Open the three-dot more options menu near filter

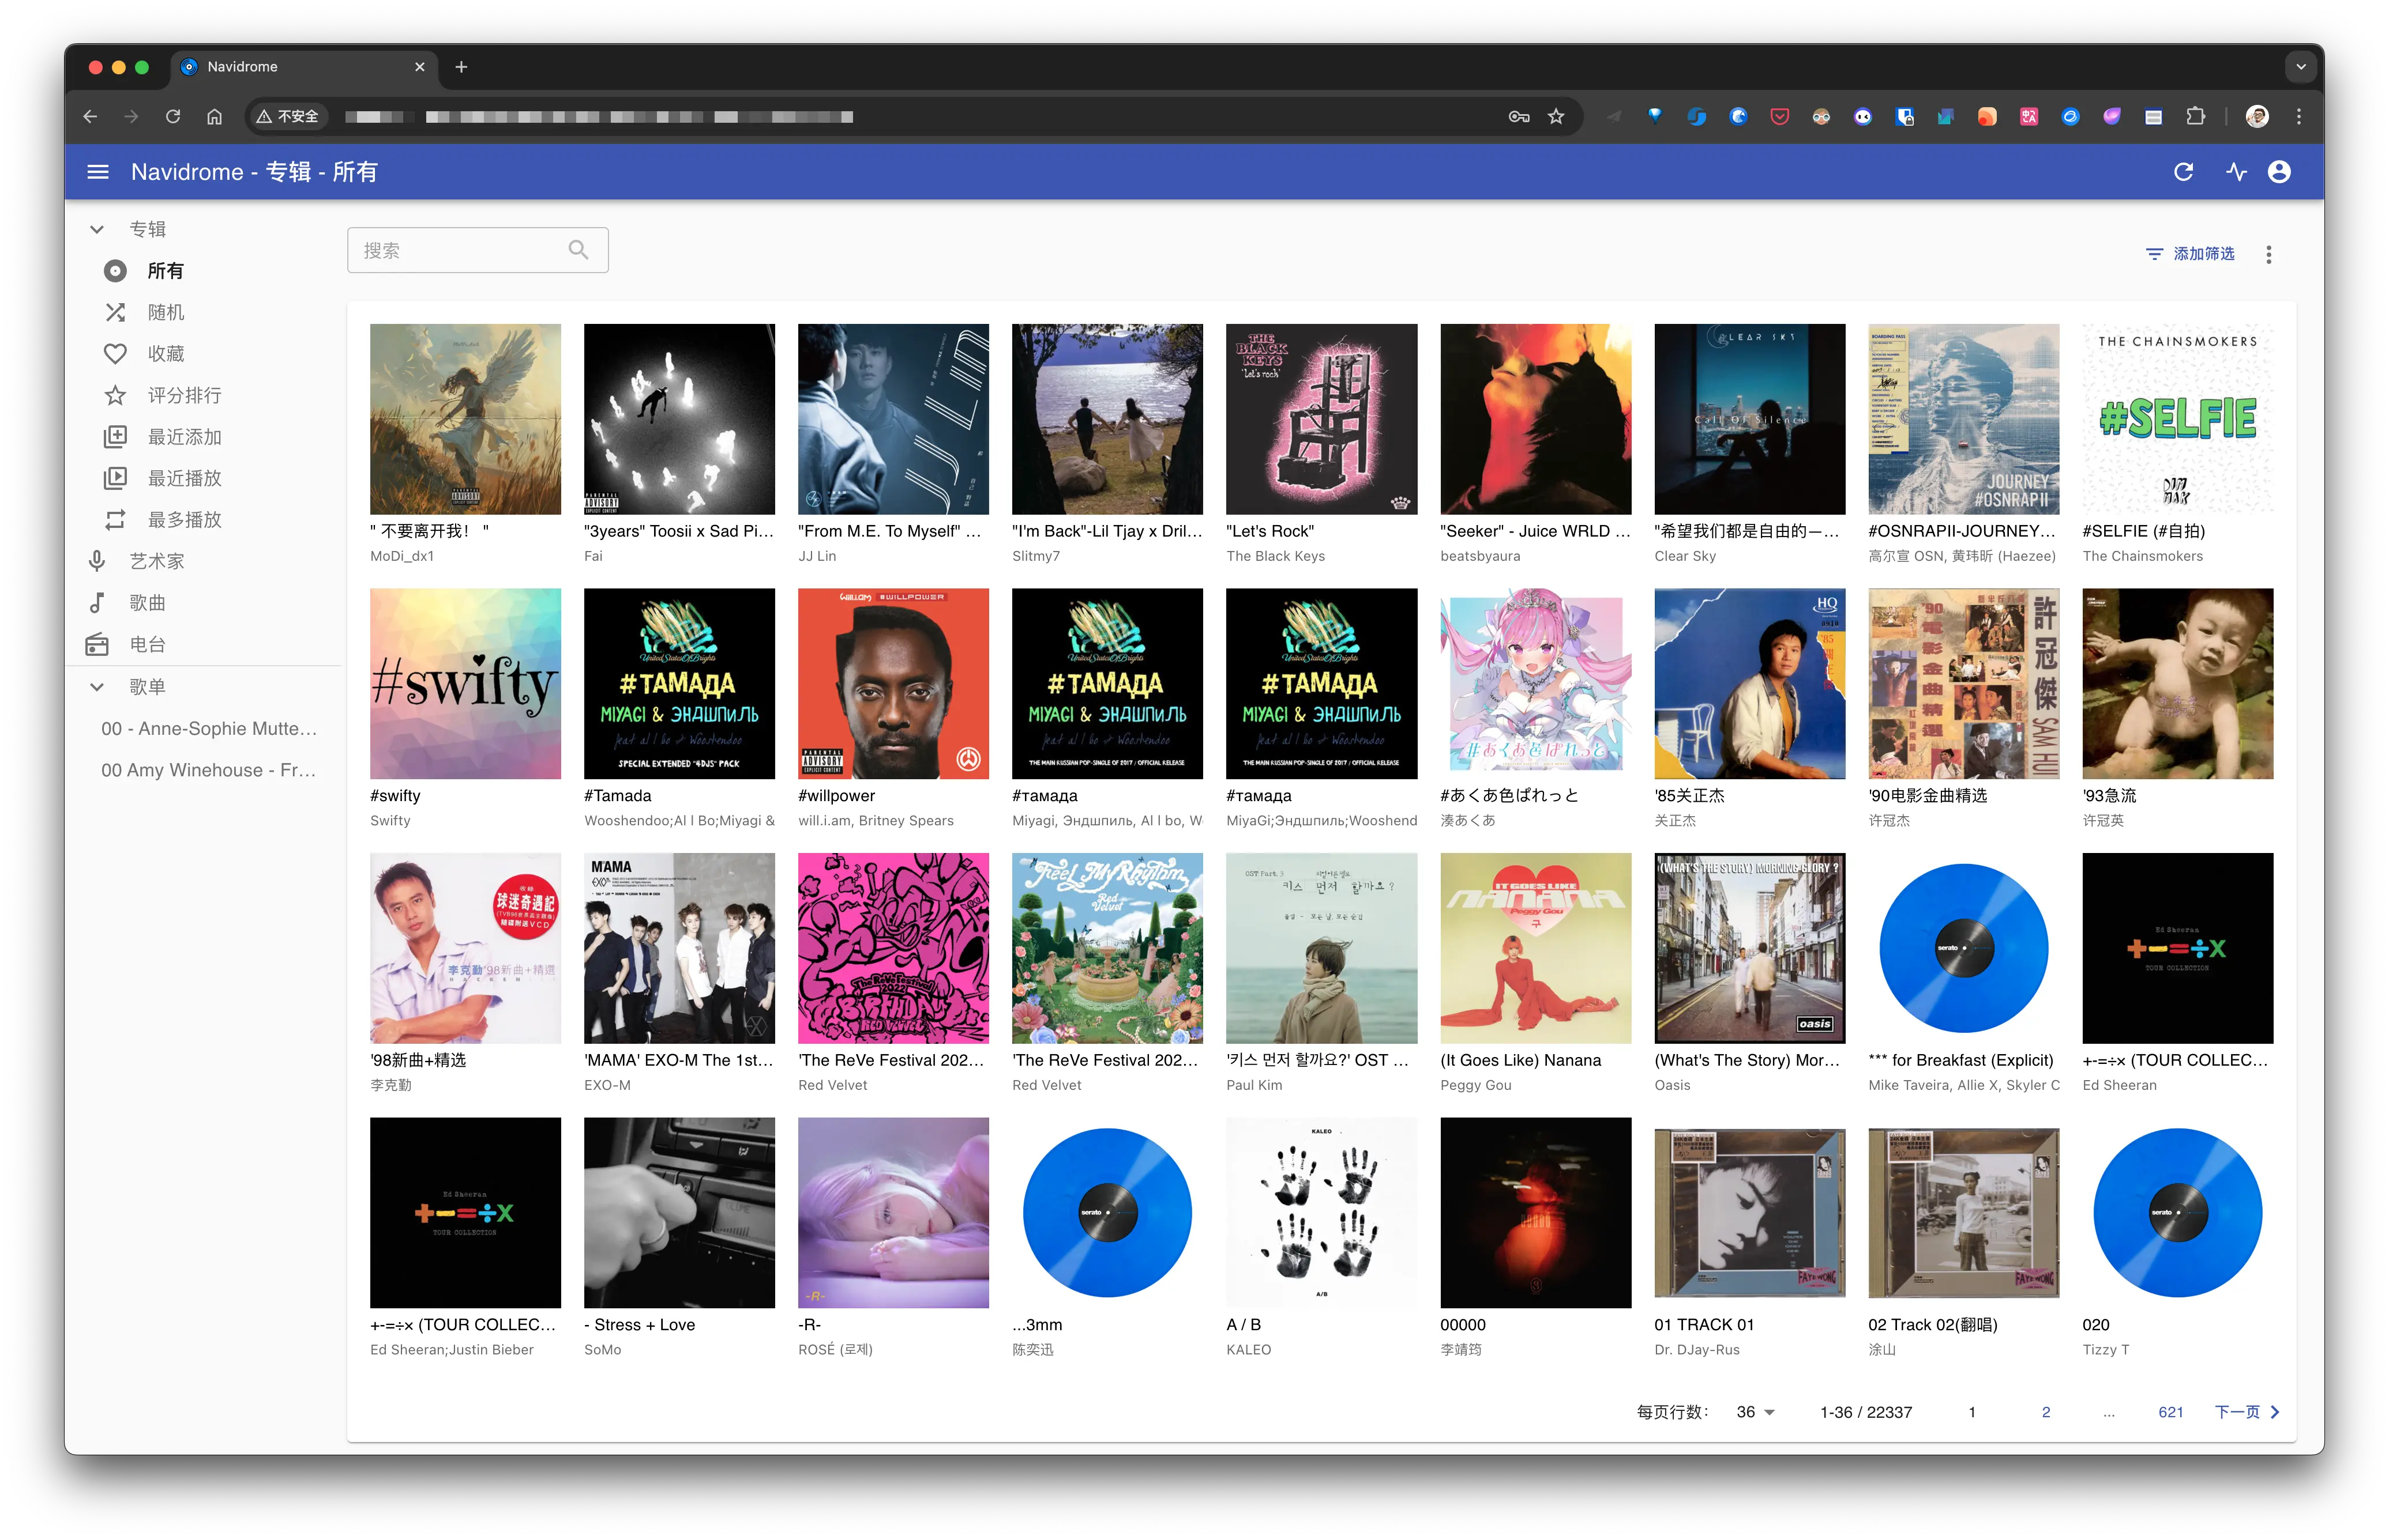click(x=2268, y=254)
